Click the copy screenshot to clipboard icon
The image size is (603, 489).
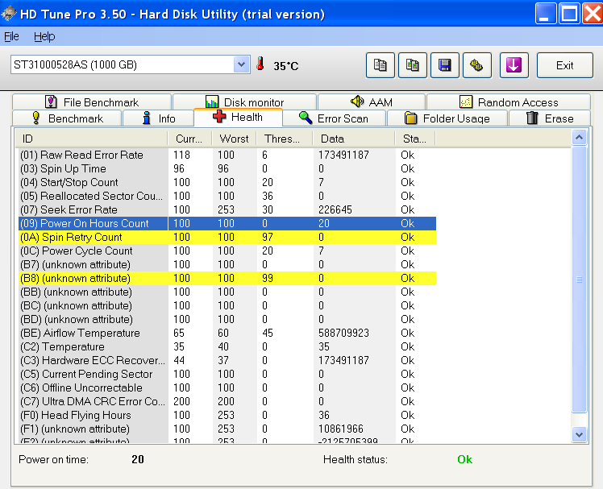pos(412,65)
